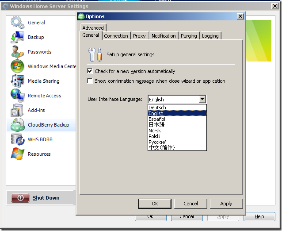Select the Media Sharing sidebar label
This screenshot has height=231, width=282.
44,81
